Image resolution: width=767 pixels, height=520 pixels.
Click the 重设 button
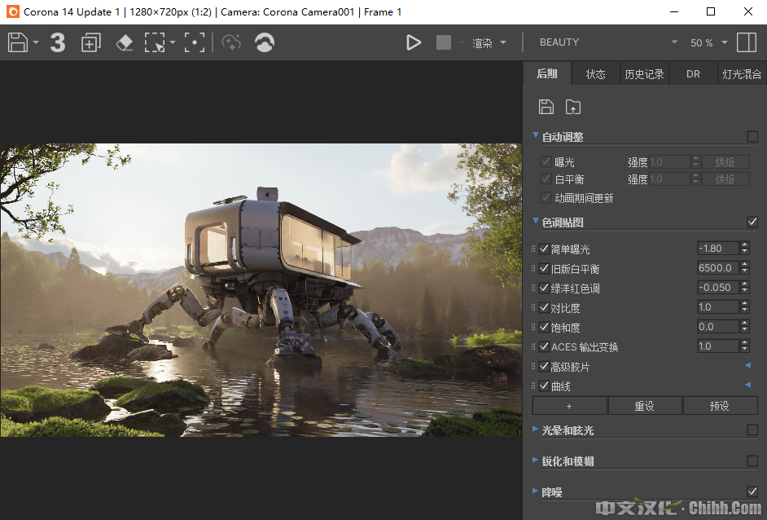point(644,406)
